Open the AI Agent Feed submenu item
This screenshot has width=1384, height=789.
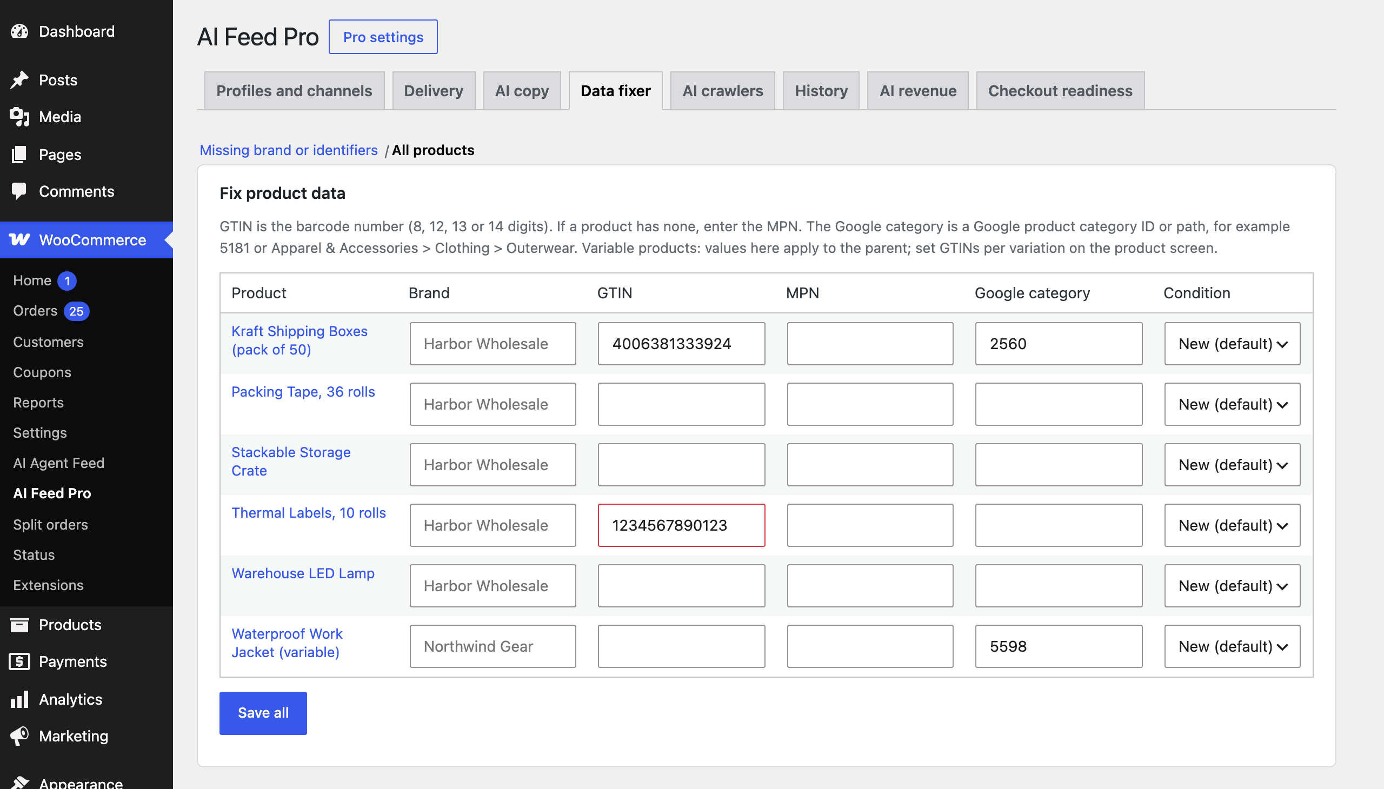click(x=58, y=463)
